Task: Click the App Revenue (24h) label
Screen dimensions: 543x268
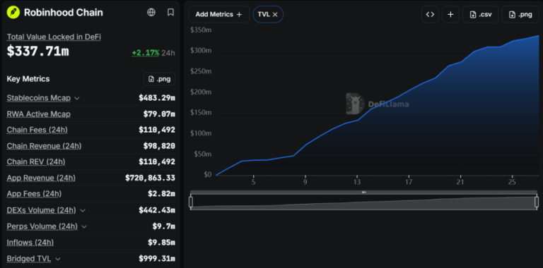Action: pyautogui.click(x=41, y=178)
